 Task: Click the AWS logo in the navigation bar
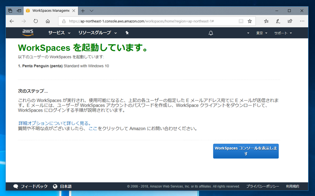[28, 33]
